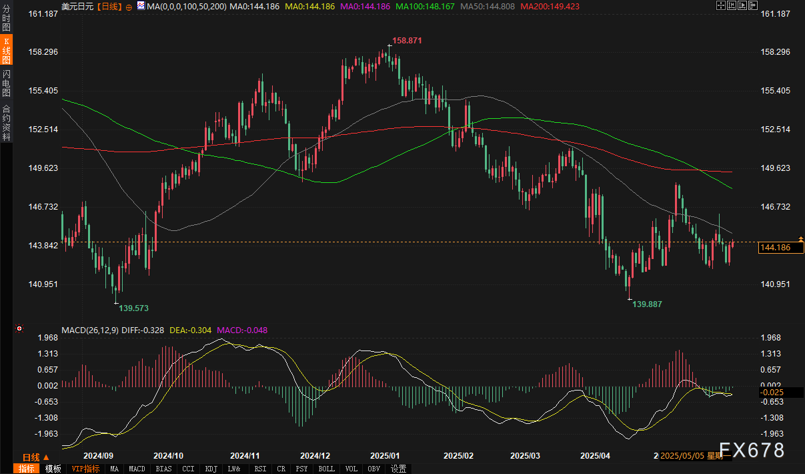Open the 合约资料 side tab

click(6, 122)
